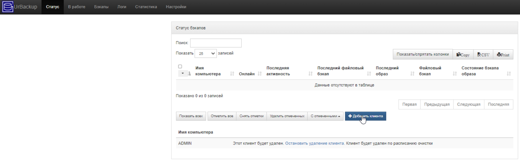This screenshot has width=520, height=161.
Task: Open the Настройки tab
Action: point(176,7)
